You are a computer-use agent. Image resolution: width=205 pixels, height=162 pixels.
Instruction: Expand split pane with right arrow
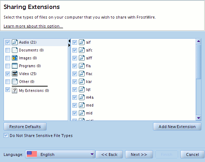coord(69,45)
